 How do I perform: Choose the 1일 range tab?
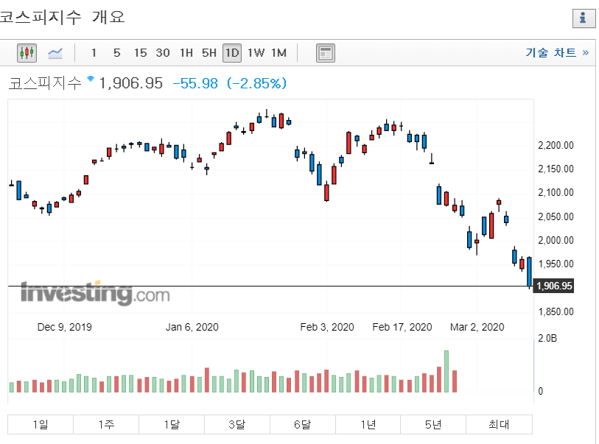pyautogui.click(x=41, y=424)
